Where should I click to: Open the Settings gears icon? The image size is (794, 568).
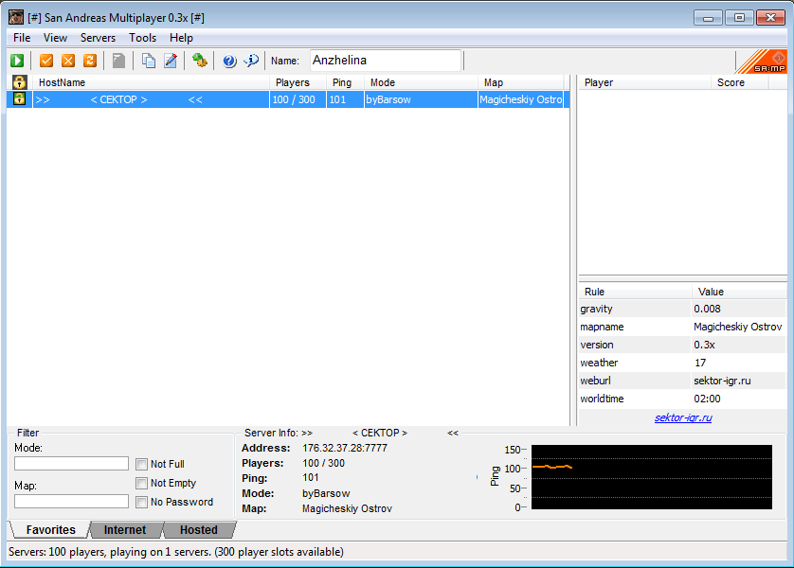pyautogui.click(x=200, y=61)
